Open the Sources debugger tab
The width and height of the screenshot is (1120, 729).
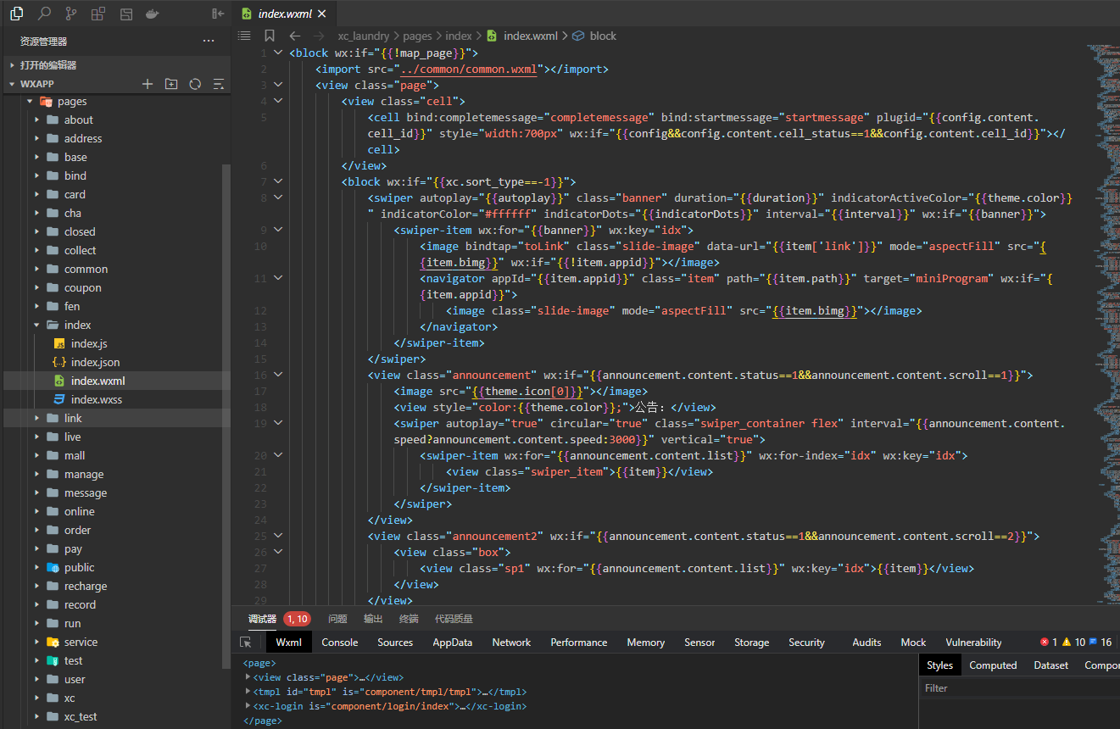395,643
